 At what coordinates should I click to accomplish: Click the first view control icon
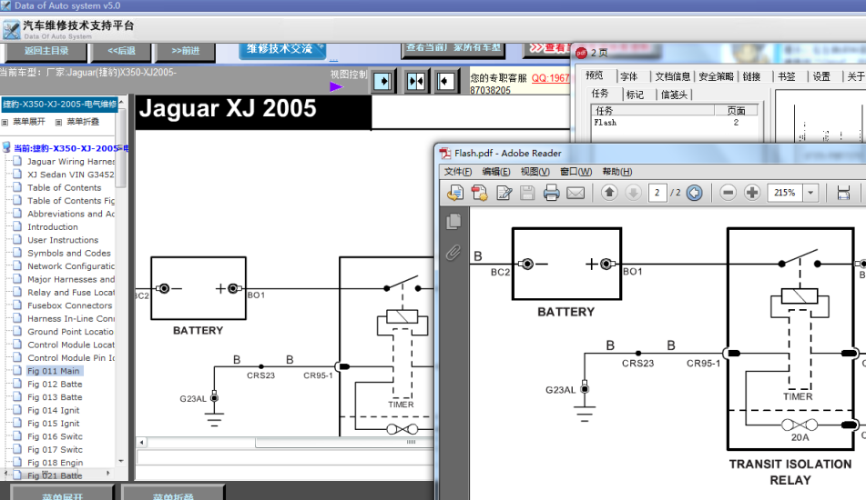coord(384,82)
